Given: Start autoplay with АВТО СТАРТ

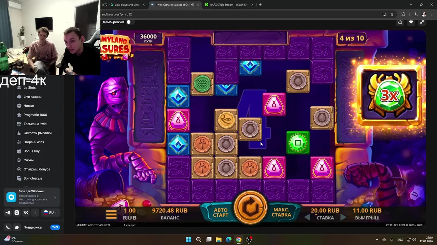Looking at the screenshot, I should (220, 212).
